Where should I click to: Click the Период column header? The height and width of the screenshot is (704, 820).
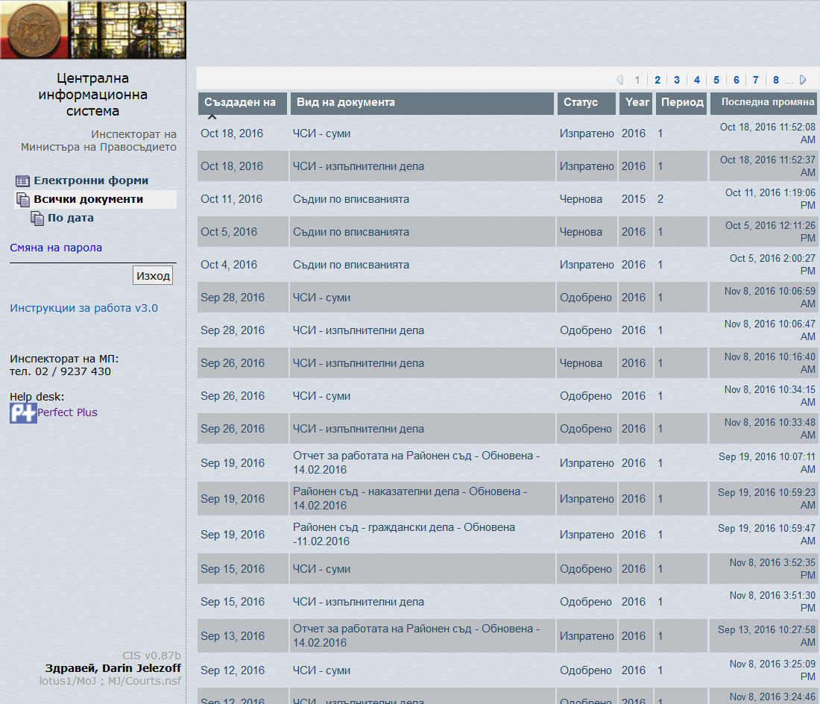click(681, 103)
